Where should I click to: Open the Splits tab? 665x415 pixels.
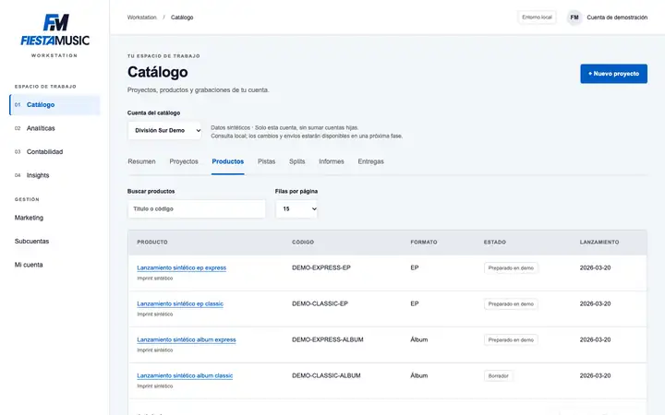point(296,161)
